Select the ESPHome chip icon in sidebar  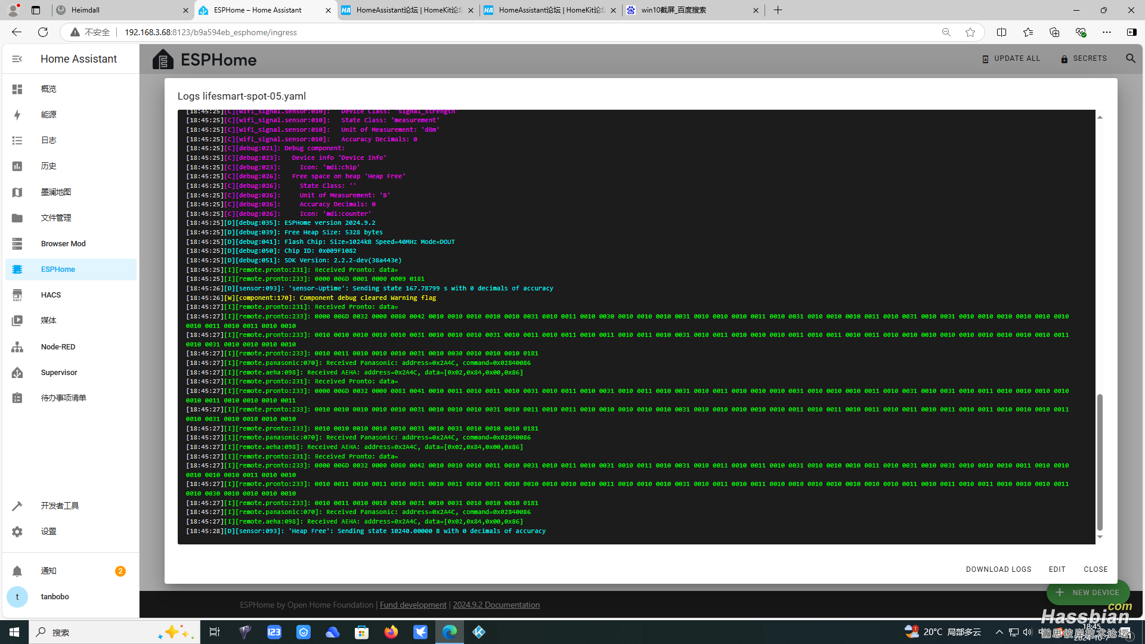[x=17, y=270]
